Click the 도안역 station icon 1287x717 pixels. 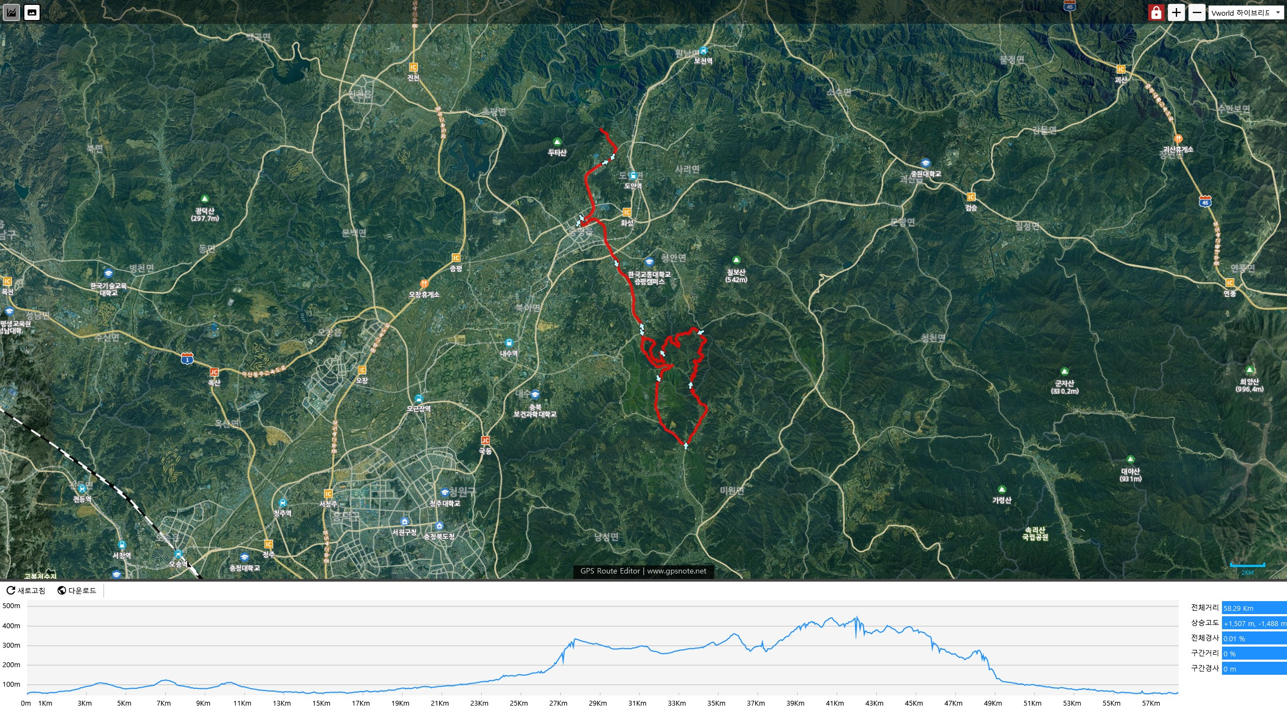click(x=632, y=176)
